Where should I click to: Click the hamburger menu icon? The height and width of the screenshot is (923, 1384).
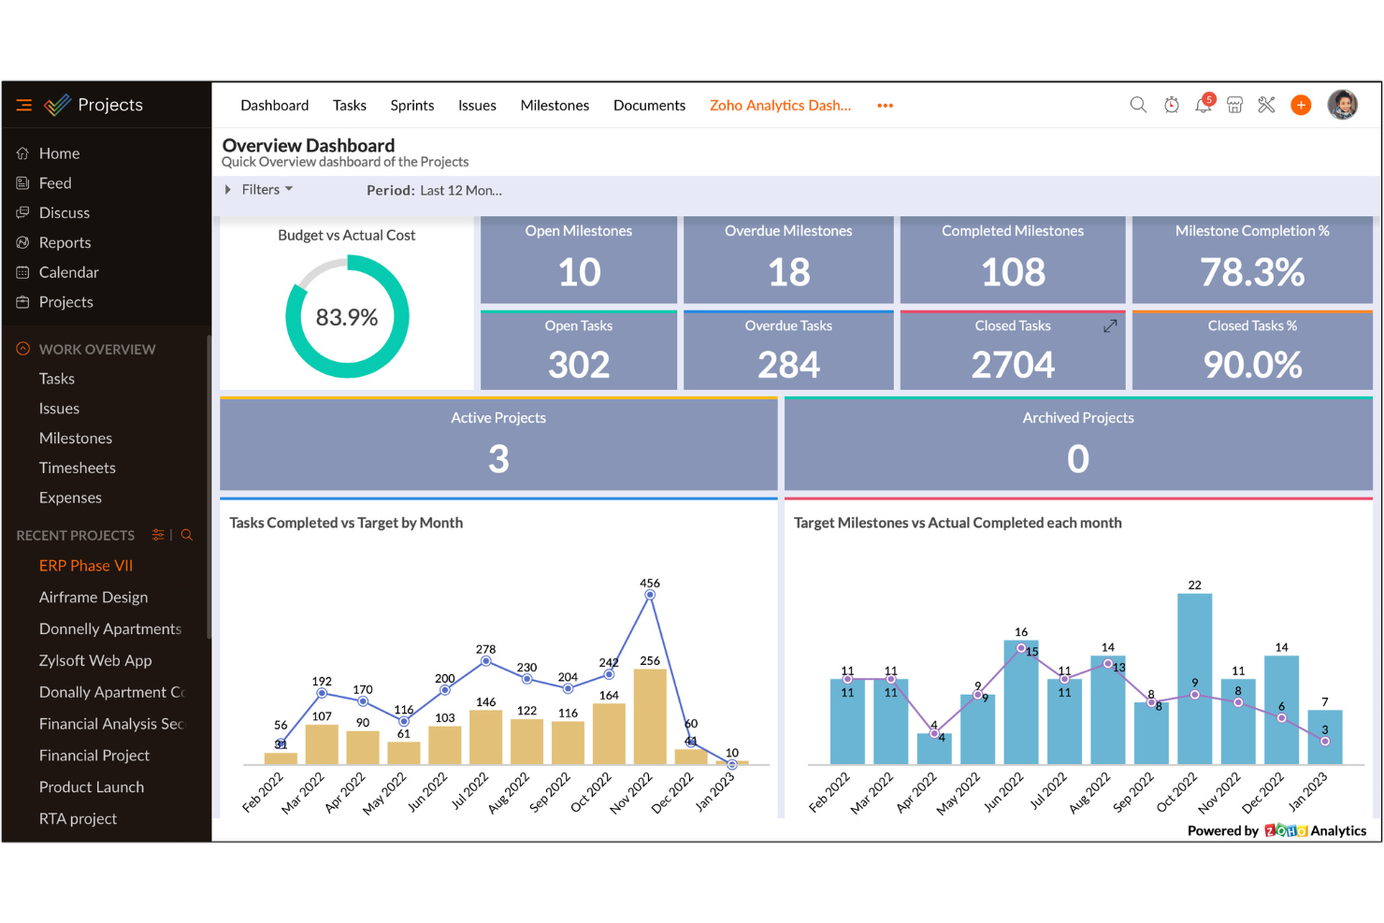click(x=24, y=106)
